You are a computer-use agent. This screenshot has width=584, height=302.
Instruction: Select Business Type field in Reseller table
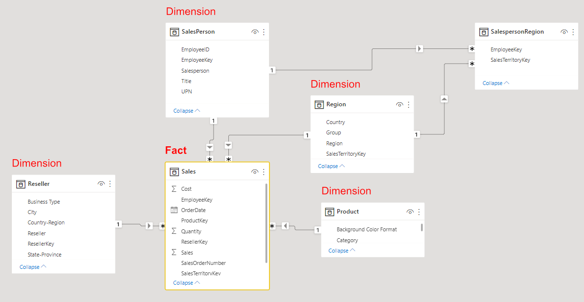point(44,202)
